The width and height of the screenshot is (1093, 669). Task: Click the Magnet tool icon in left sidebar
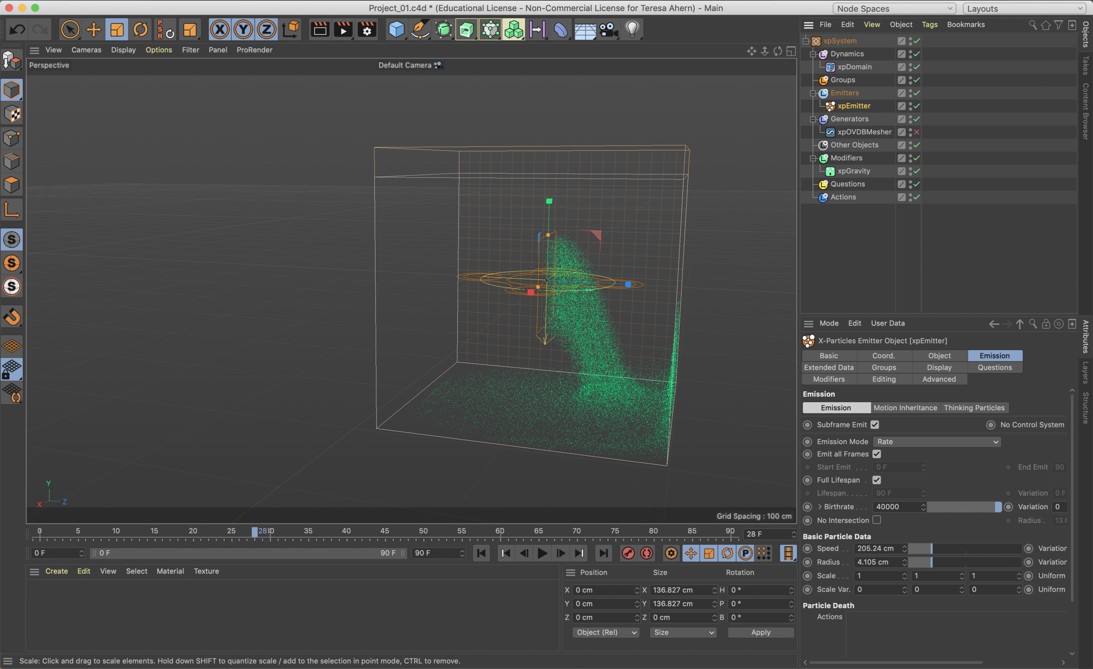pos(11,316)
